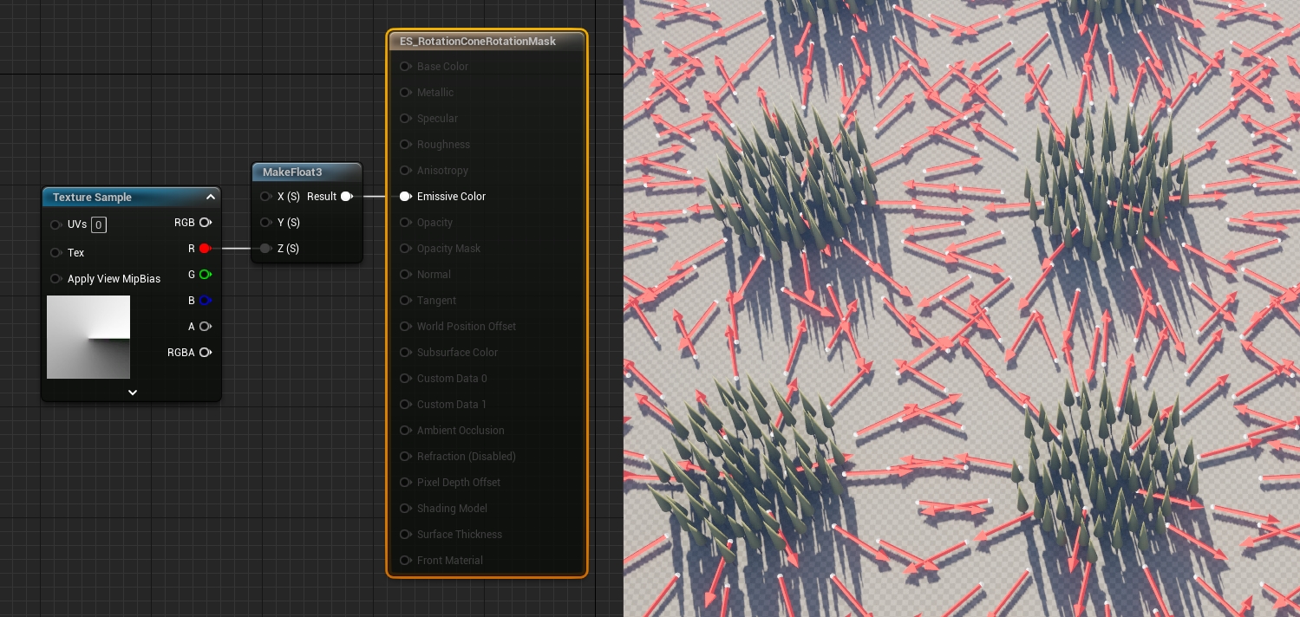The image size is (1300, 617).
Task: Select the MakeFloat3 node title
Action: pyautogui.click(x=292, y=172)
